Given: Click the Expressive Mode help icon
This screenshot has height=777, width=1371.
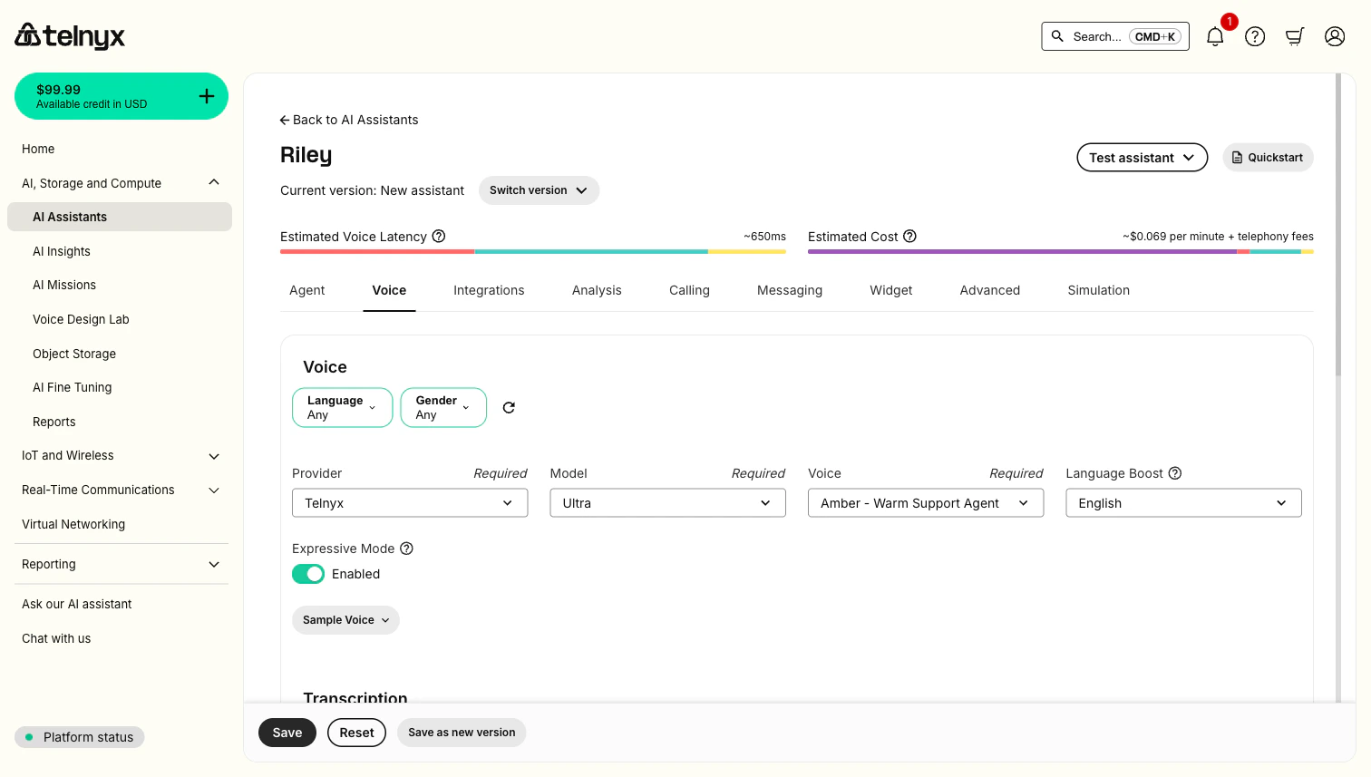Looking at the screenshot, I should pos(405,548).
